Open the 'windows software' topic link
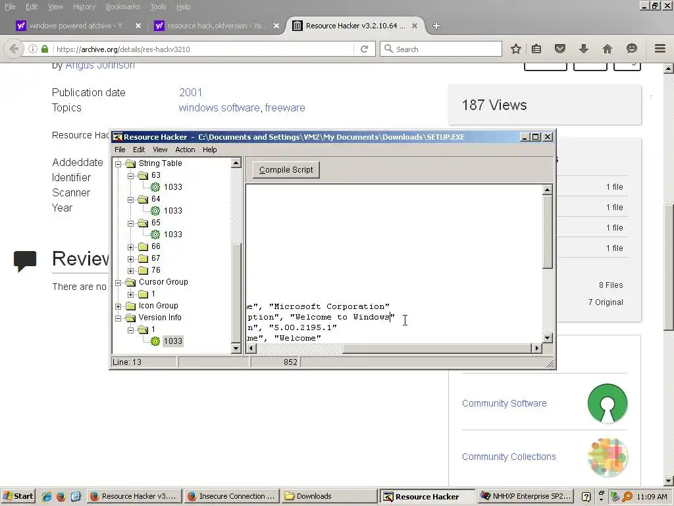674x506 pixels. 219,107
